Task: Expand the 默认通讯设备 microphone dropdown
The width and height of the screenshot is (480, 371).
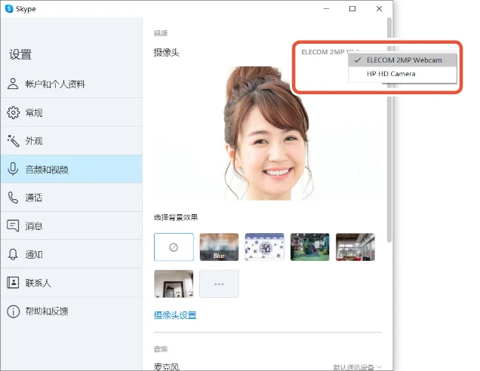Action: [x=357, y=366]
